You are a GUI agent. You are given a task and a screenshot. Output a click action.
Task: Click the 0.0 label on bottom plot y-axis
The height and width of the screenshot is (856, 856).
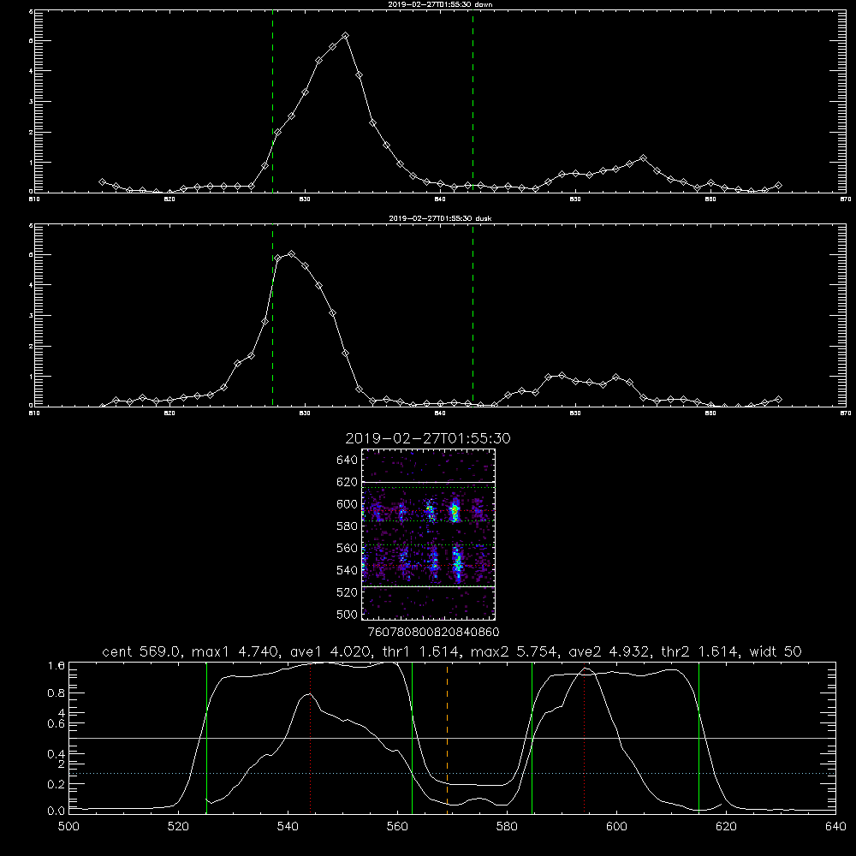(56, 811)
